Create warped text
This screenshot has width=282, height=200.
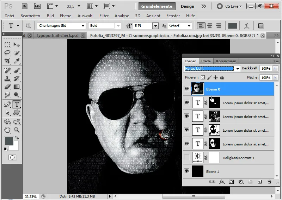pos(246,26)
